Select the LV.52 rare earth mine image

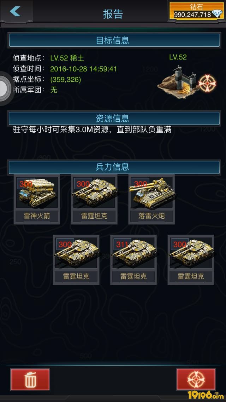pos(178,80)
